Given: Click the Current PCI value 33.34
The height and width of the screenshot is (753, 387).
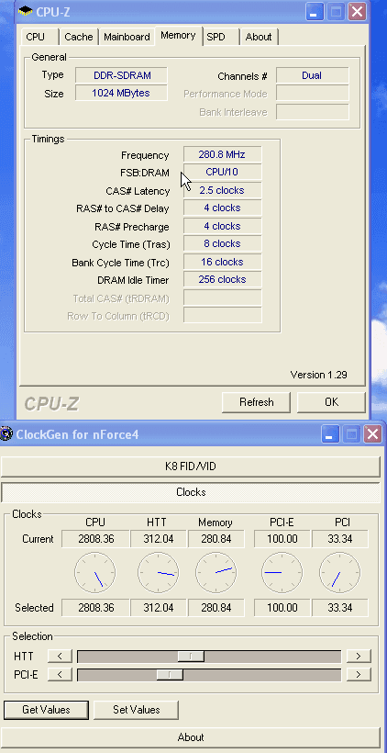Looking at the screenshot, I should click(340, 539).
